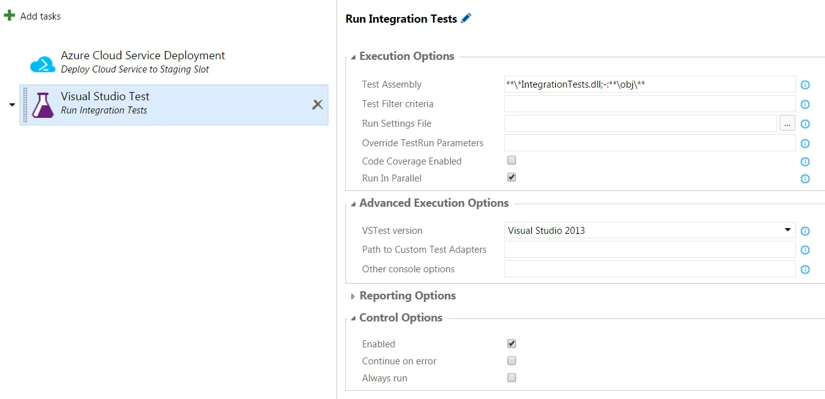Click the Test Filter criteria input field
Viewport: 825px width, 399px height.
(x=649, y=104)
